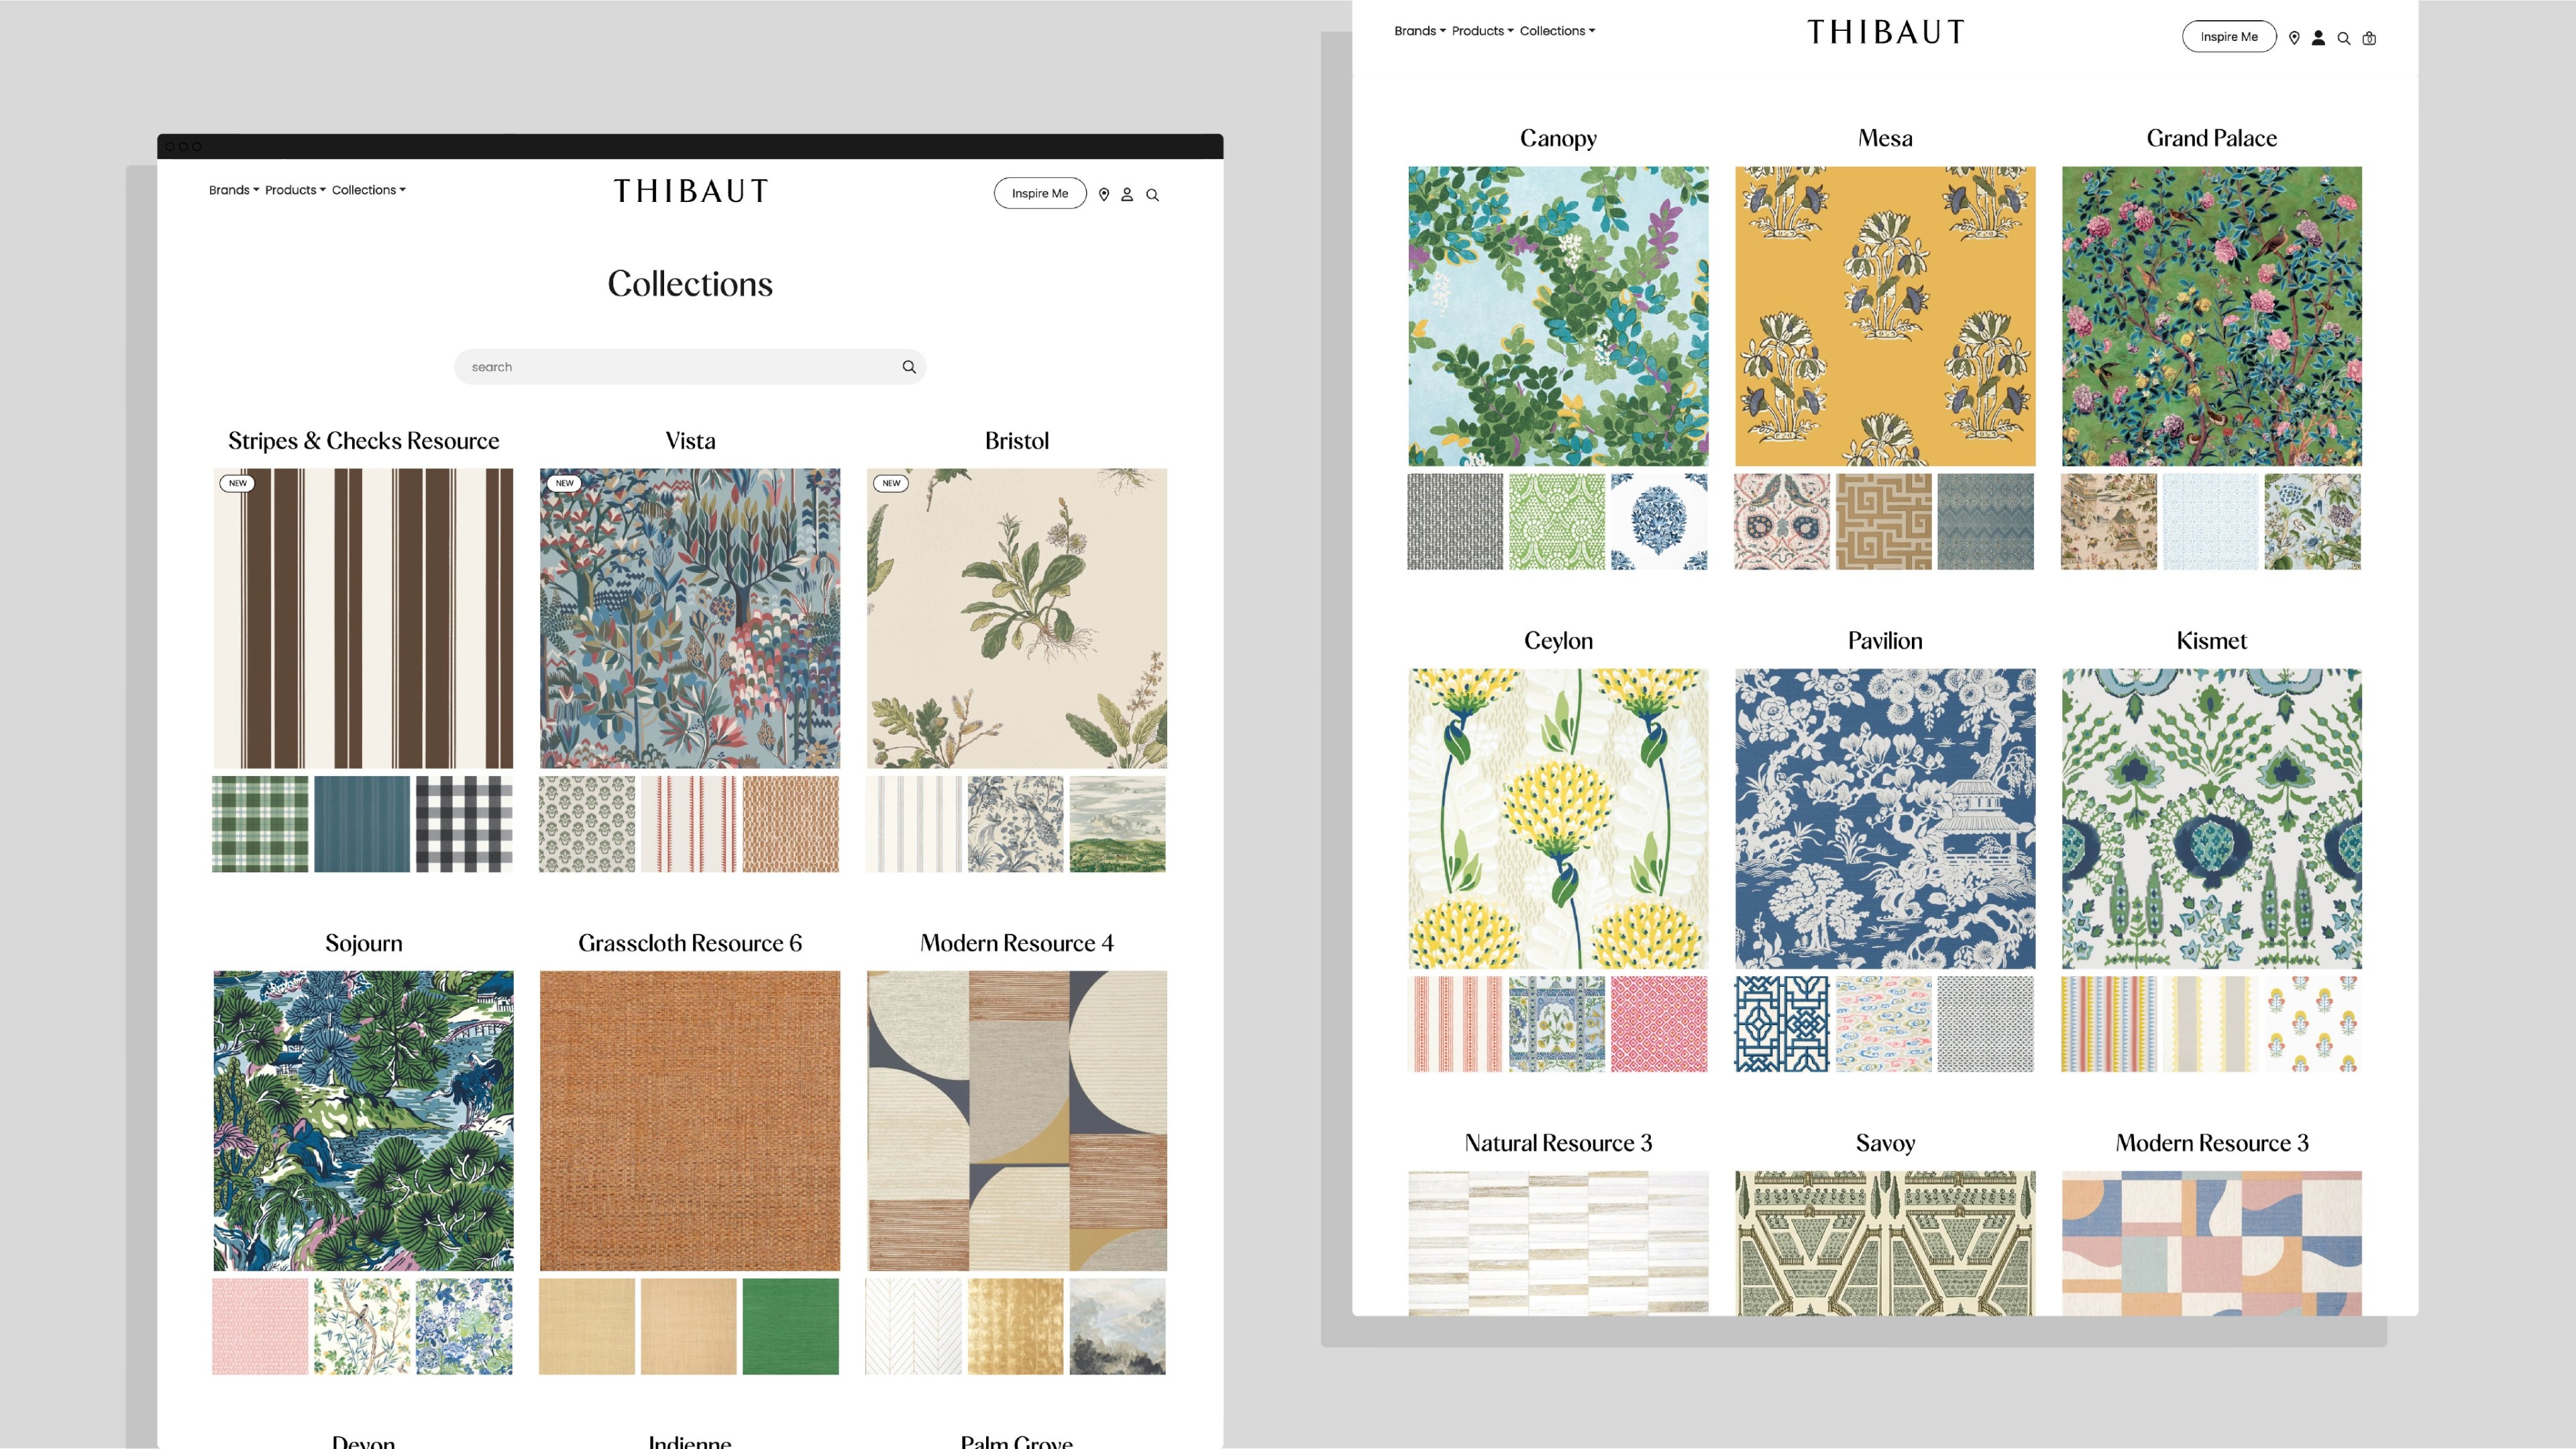This screenshot has height=1449, width=2576.
Task: Click the Kismet green and blue main image
Action: click(x=2212, y=818)
